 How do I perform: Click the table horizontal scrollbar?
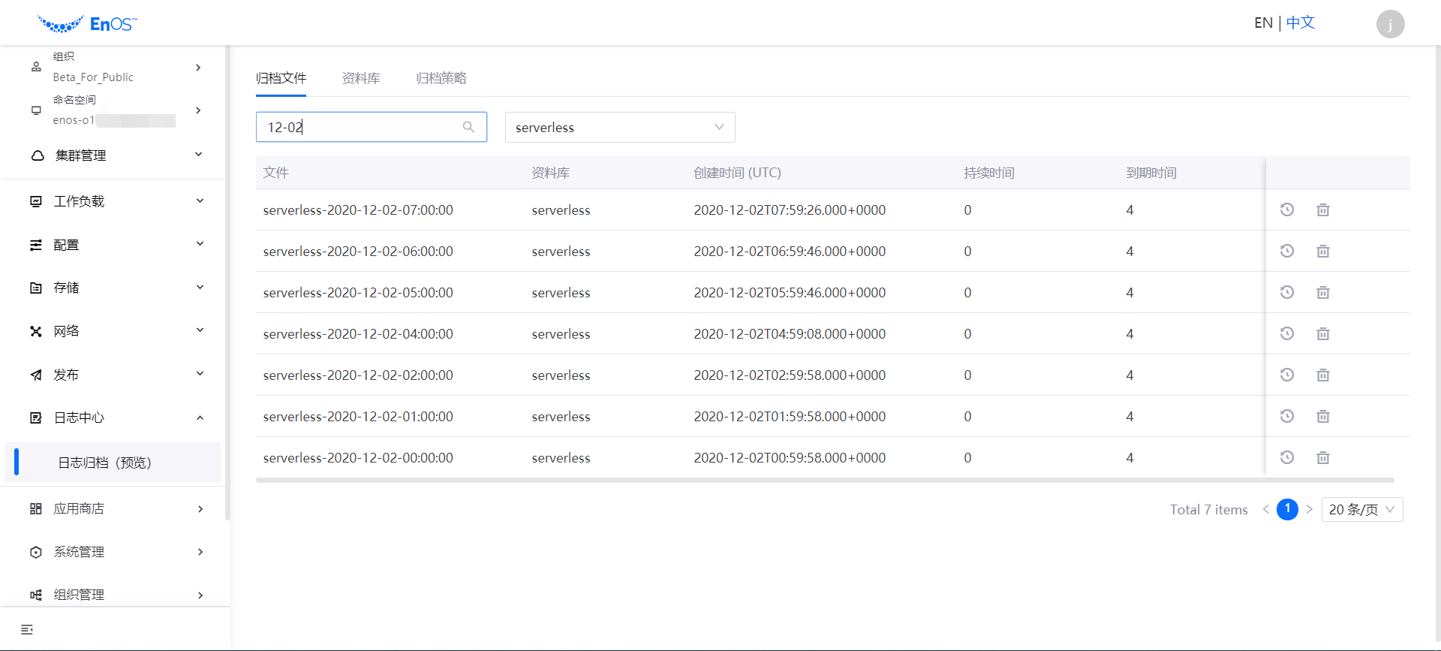tap(825, 480)
